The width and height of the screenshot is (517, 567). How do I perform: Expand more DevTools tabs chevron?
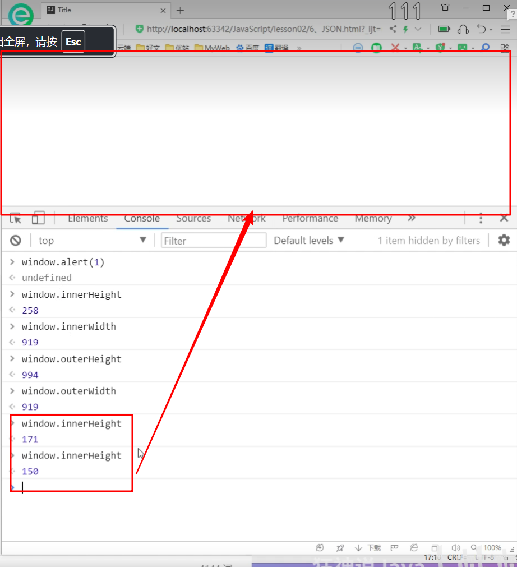click(412, 219)
